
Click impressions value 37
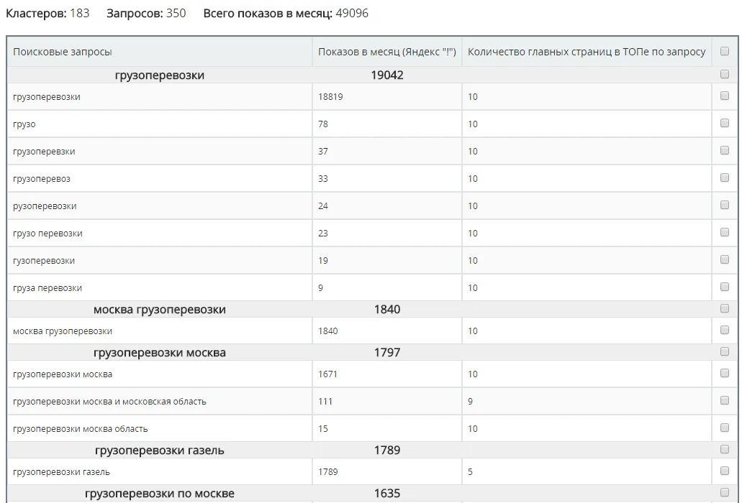point(322,152)
